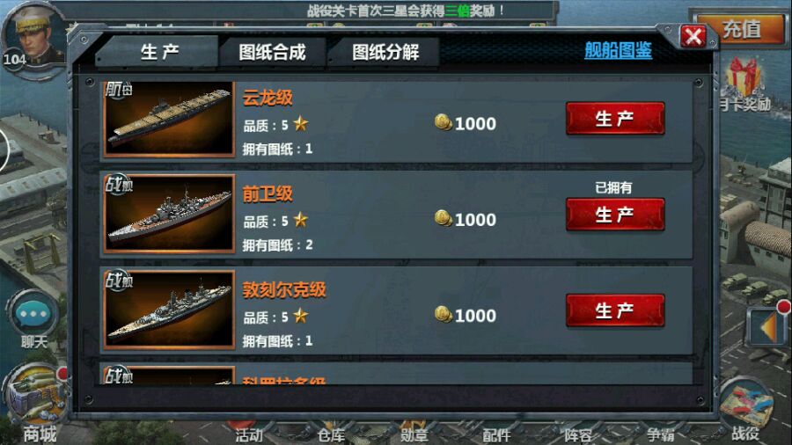Select the 云龙级 ship thumbnail
The height and width of the screenshot is (445, 792).
pos(169,119)
